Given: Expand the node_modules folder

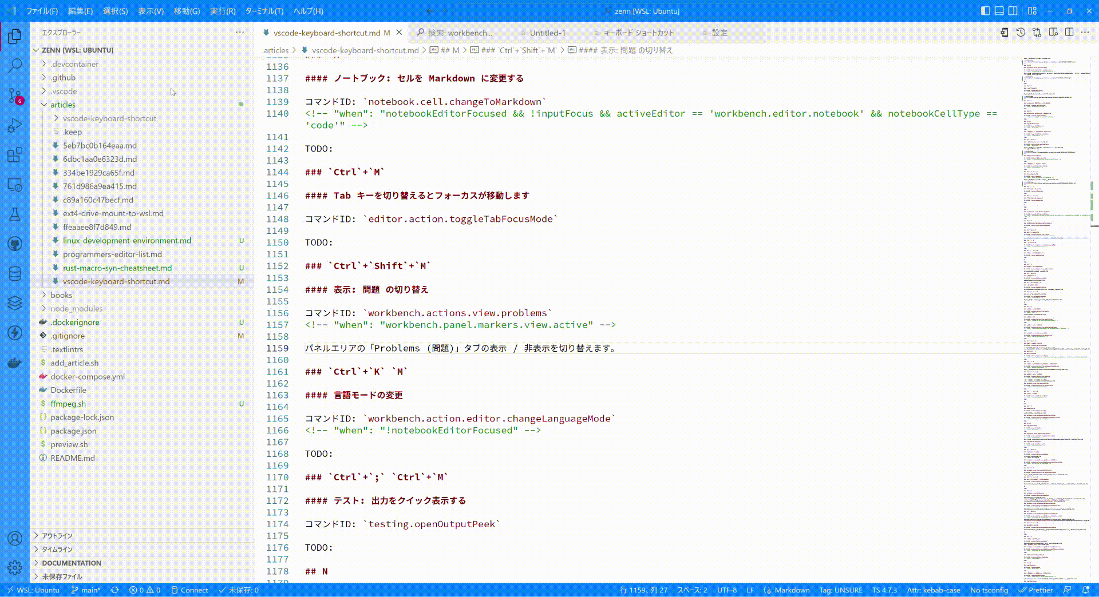Looking at the screenshot, I should coord(141,309).
